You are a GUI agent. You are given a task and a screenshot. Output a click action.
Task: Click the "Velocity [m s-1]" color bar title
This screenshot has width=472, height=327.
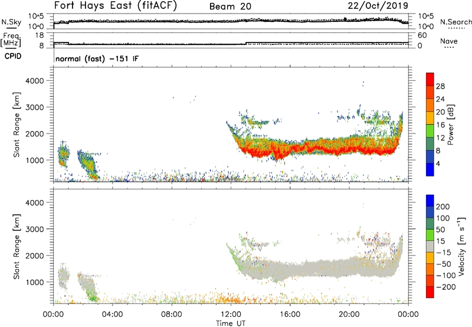pos(462,246)
